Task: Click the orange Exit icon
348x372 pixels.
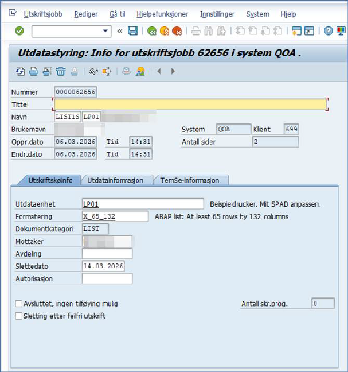Action: click(164, 31)
